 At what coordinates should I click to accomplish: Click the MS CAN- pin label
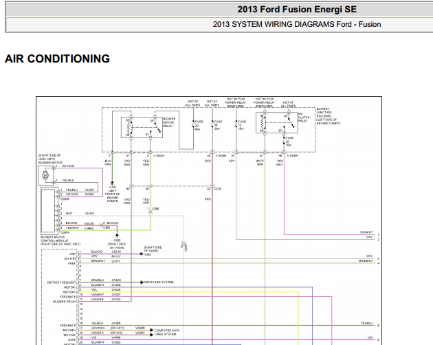tap(69, 335)
